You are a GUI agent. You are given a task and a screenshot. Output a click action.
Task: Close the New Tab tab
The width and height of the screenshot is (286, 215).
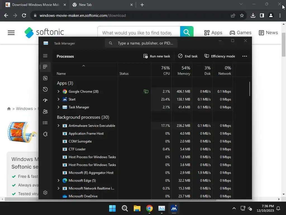132,5
